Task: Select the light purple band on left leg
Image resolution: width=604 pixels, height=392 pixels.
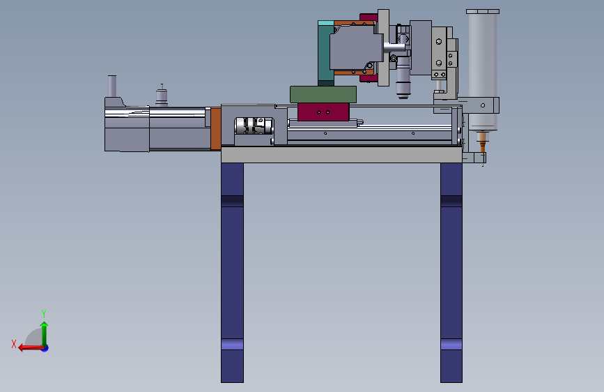Action: tap(232, 344)
